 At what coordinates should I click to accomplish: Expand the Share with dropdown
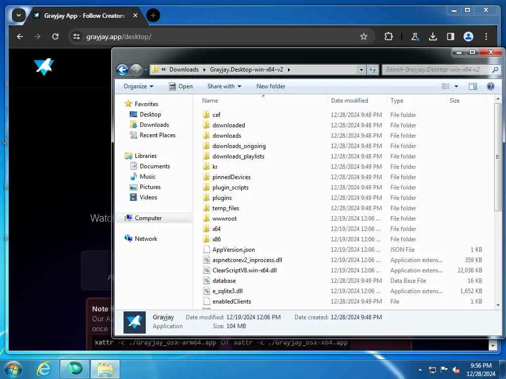[224, 86]
